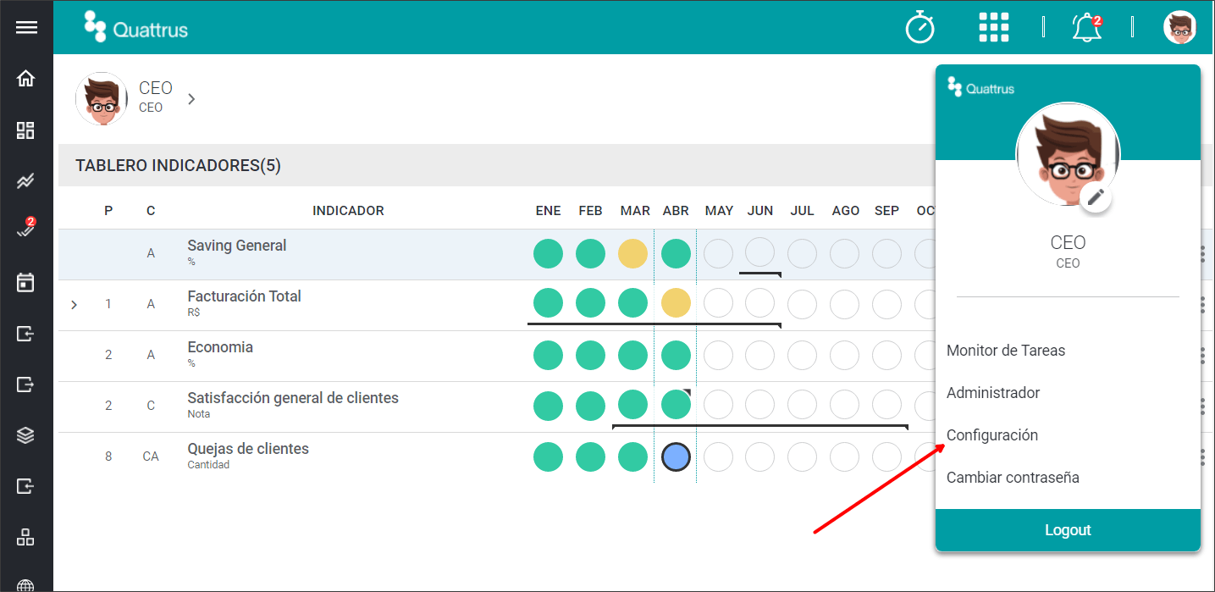Select Monitor de Tareas menu item

point(1006,351)
